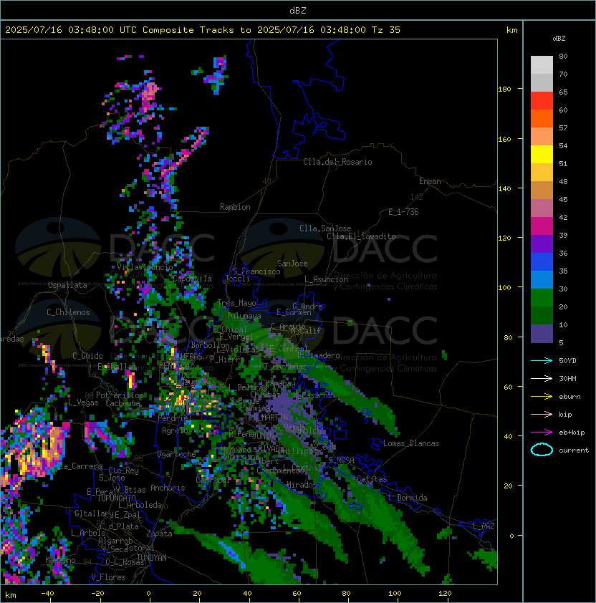The image size is (596, 603).
Task: Pick the bright yellow 54 dBZ legend swatch
Action: click(x=542, y=154)
